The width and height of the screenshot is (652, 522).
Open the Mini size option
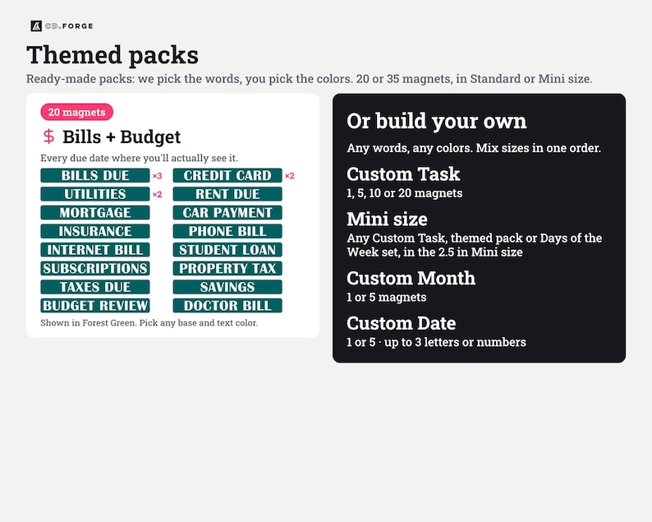387,219
